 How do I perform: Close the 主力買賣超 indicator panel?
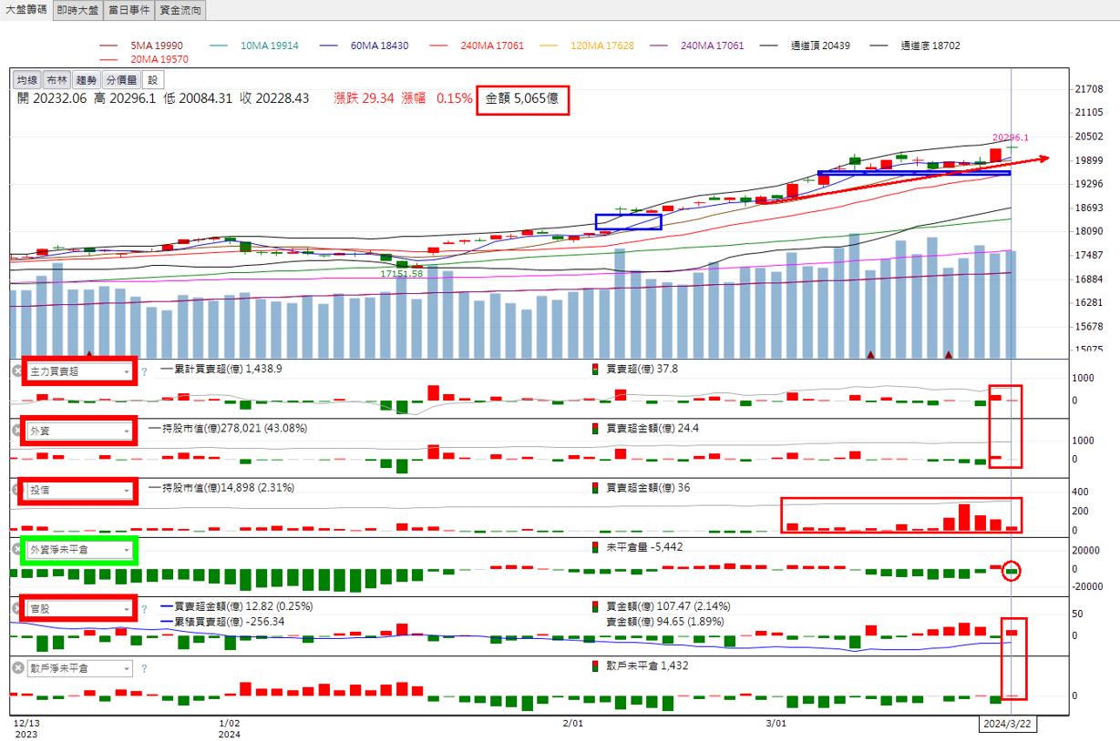pos(16,370)
